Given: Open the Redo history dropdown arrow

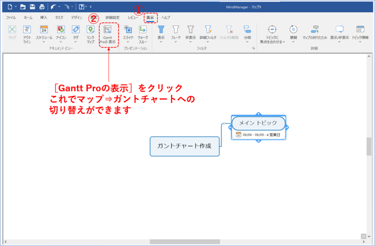Looking at the screenshot, I should tap(72, 7).
